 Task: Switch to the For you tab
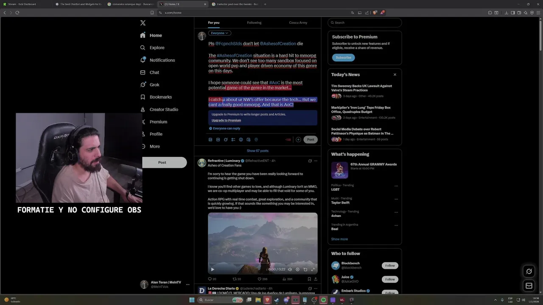(x=214, y=22)
